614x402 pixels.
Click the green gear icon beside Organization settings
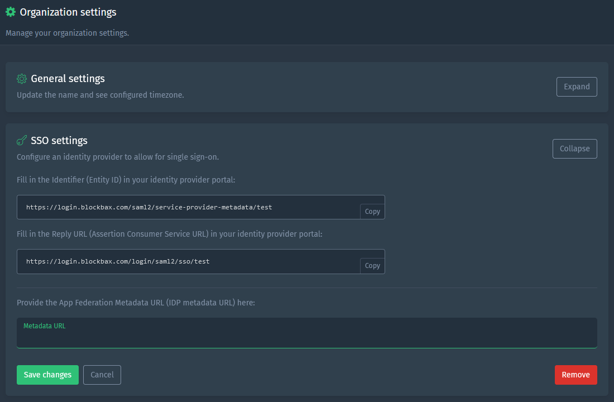[10, 12]
